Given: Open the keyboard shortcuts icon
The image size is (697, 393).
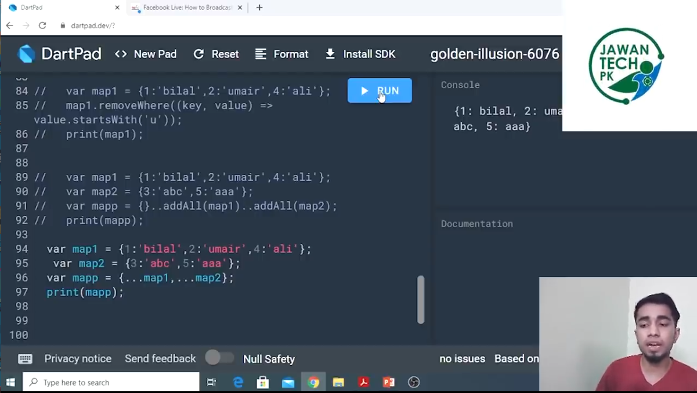Looking at the screenshot, I should point(25,359).
